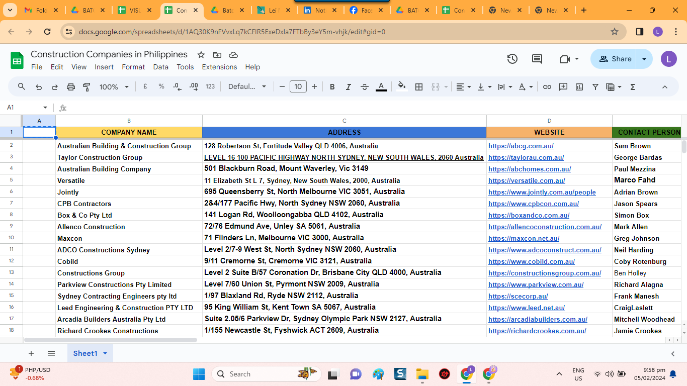Open the Insert menu

(104, 67)
